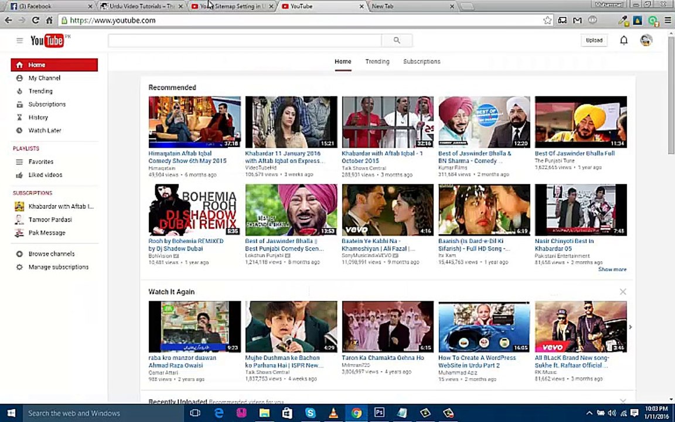Open the account avatar menu

tap(646, 40)
